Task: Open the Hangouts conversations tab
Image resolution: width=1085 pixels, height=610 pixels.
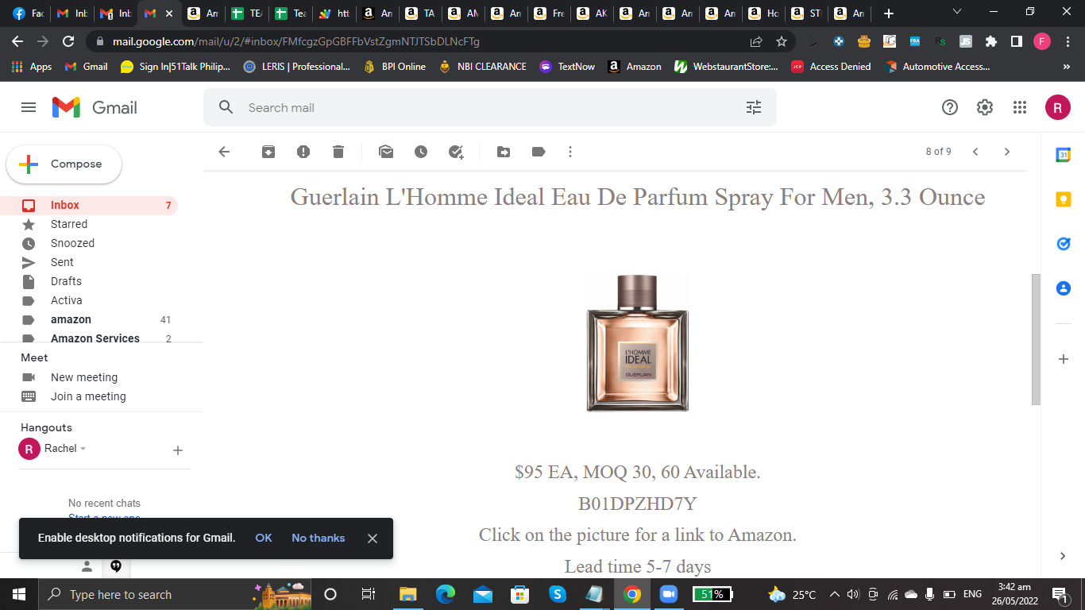Action: 116,566
